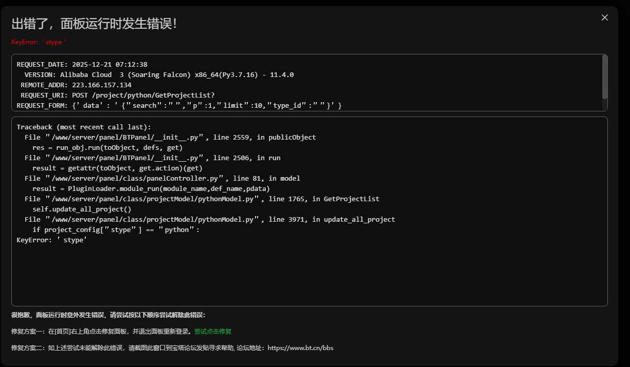Click the PluginLoader.module_run code line
This screenshot has height=367, width=630.
pyautogui.click(x=151, y=188)
